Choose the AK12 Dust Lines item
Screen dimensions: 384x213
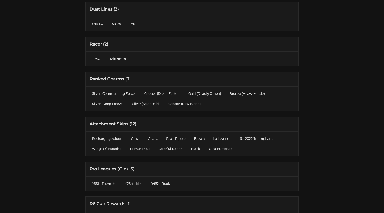(134, 24)
